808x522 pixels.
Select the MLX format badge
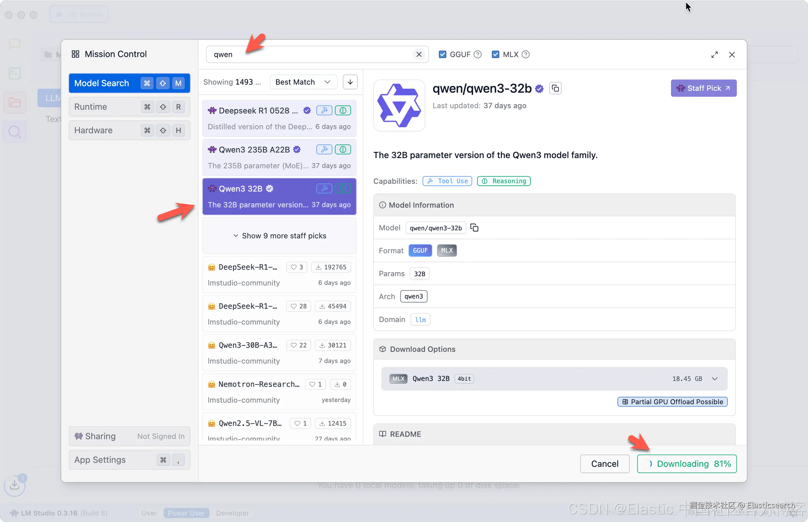click(x=446, y=250)
